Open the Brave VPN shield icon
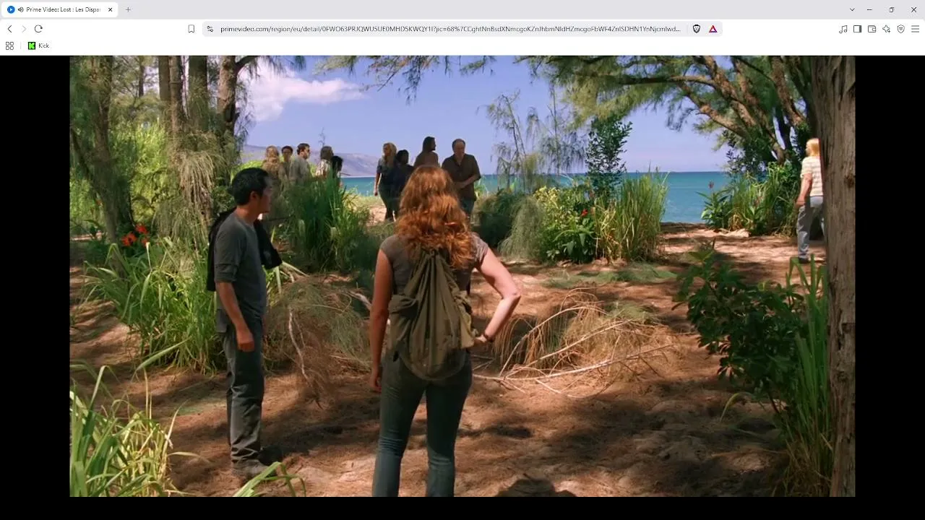 900,29
